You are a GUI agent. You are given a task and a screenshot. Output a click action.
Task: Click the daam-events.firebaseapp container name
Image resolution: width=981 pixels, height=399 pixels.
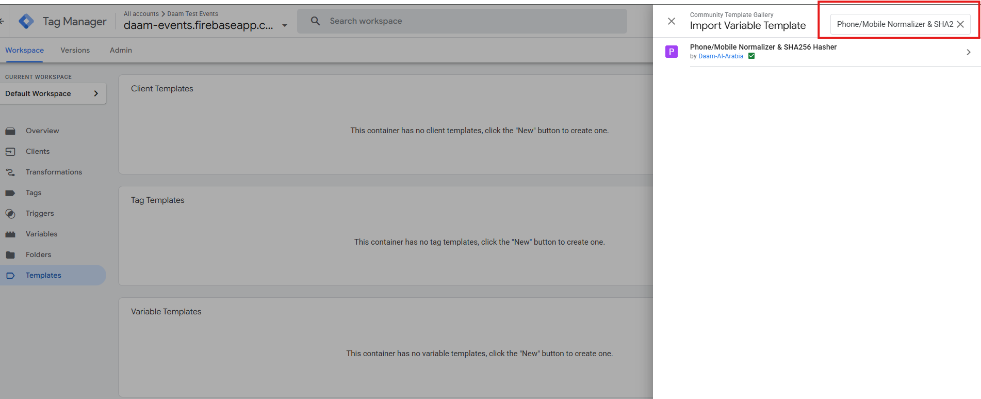(199, 25)
